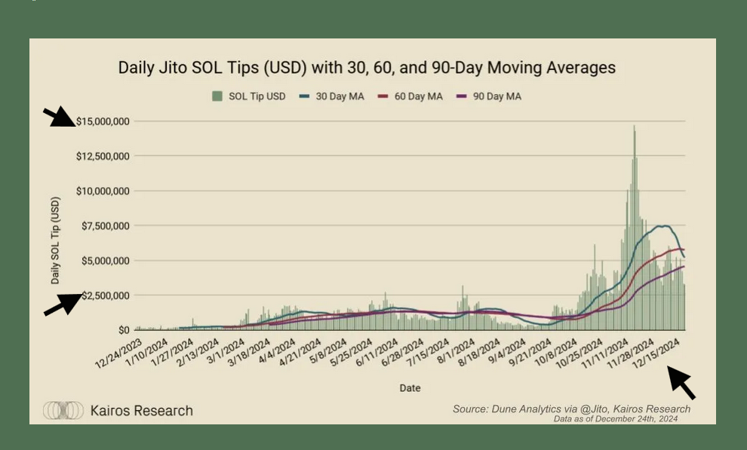This screenshot has width=747, height=450.
Task: Click the tallest tip bar near $15,000,000
Action: click(x=634, y=228)
